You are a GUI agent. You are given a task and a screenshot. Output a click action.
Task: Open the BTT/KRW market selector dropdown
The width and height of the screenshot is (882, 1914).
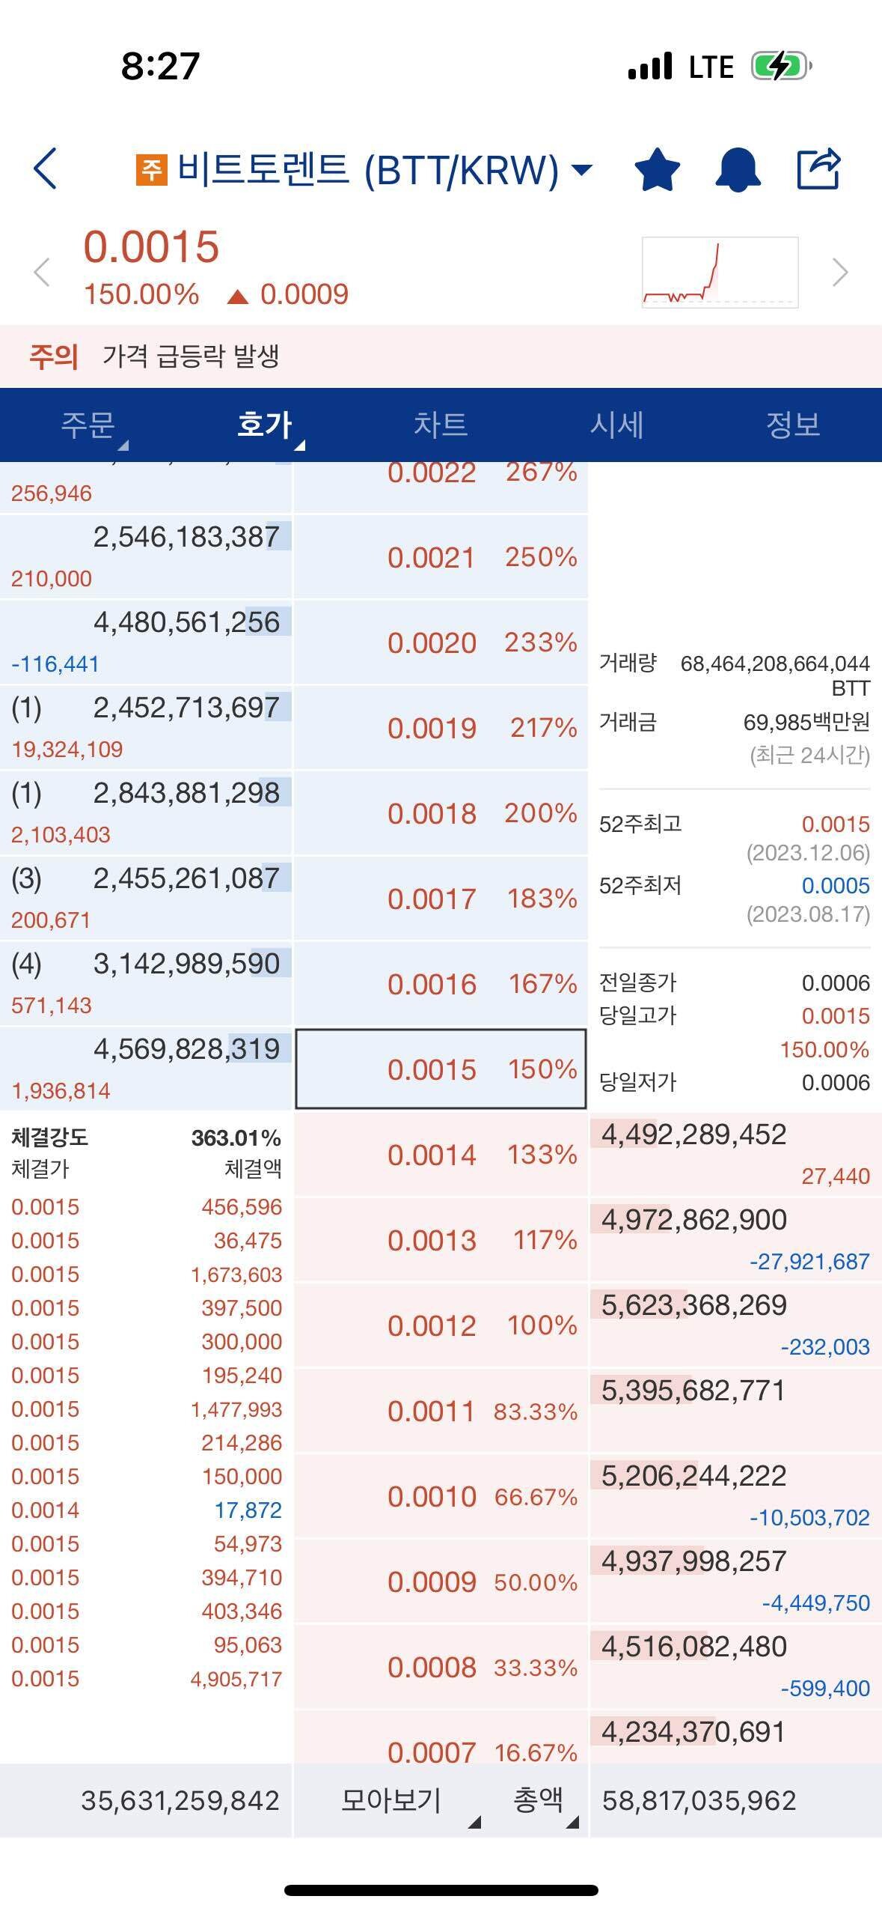[x=581, y=169]
